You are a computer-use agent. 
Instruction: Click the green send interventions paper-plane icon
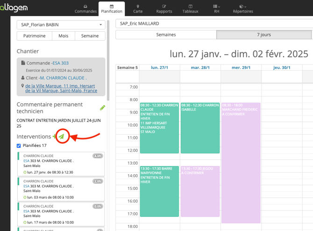(62, 137)
